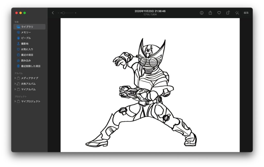264x167 pixels.
Task: Select the メディアタイプ folder row
Action: 29,78
